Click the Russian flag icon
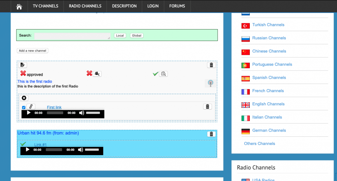The image size is (337, 181). tap(246, 39)
